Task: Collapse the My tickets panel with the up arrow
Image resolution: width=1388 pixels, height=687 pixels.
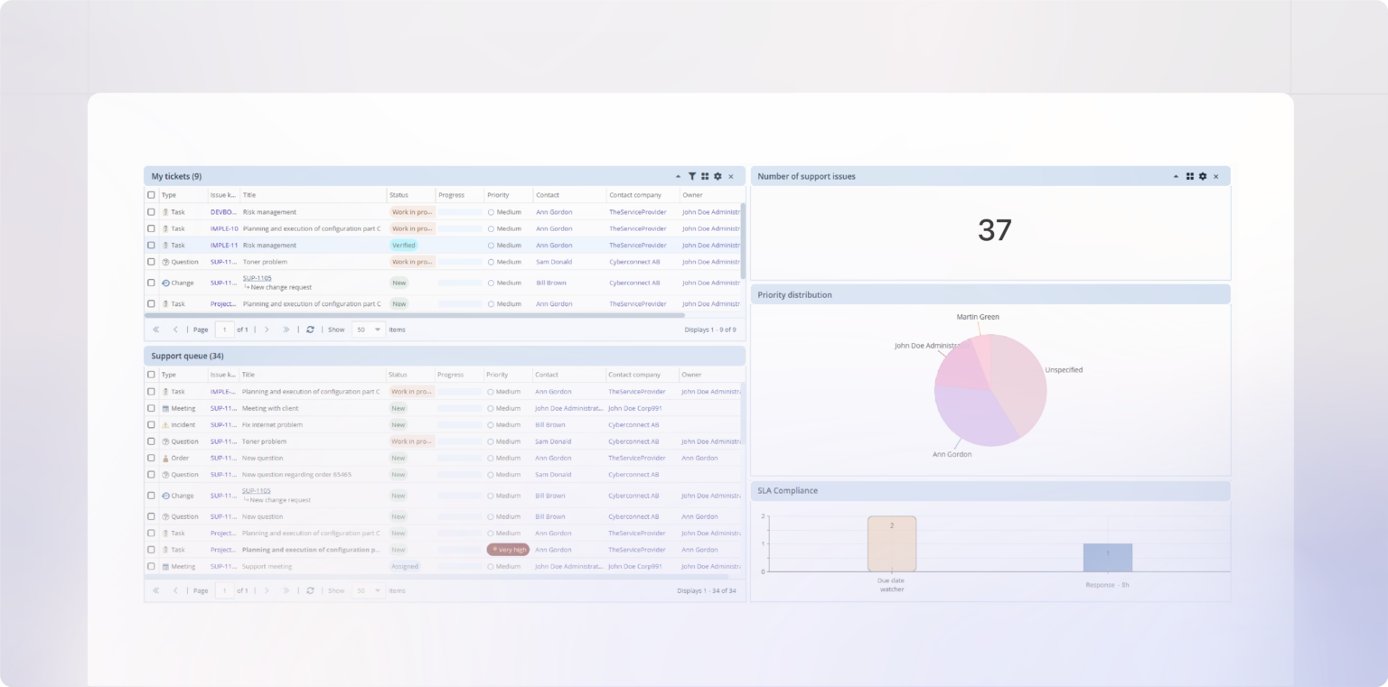Action: pos(679,177)
